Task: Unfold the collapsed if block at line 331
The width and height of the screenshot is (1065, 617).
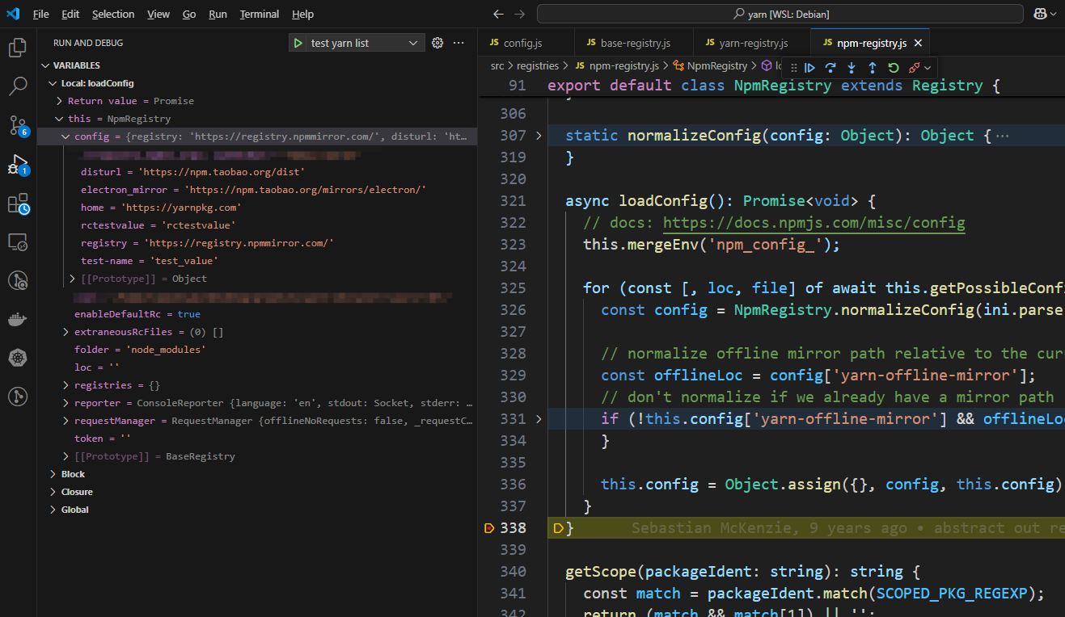Action: (x=539, y=418)
